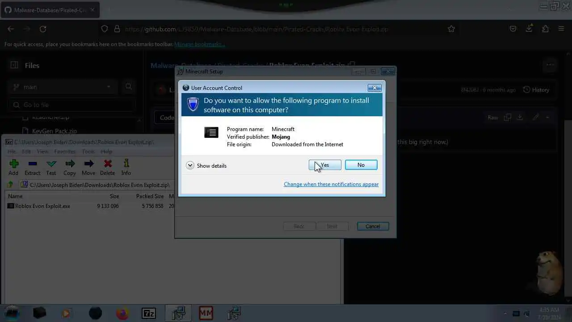Viewport: 572px width, 322px height.
Task: Open the Tools menu in 7-Zip
Action: [x=88, y=152]
